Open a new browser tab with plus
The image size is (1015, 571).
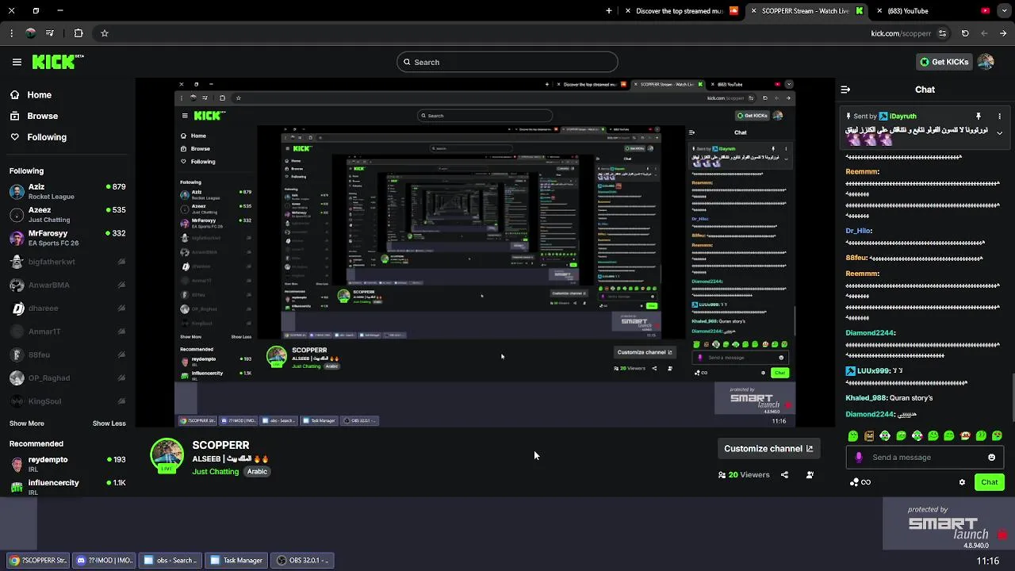(609, 11)
